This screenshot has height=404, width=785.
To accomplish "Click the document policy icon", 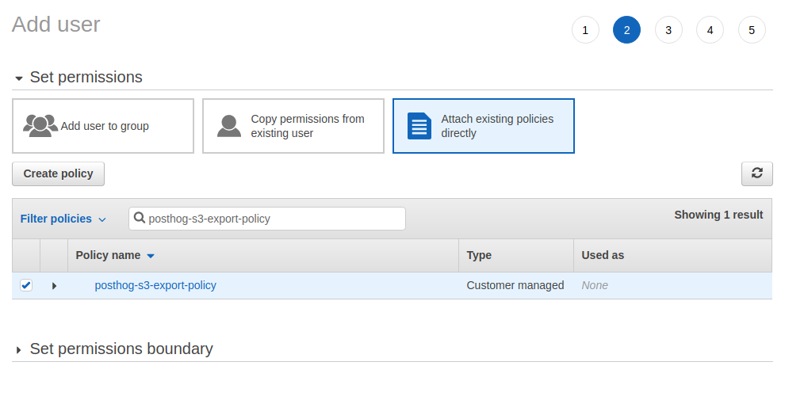I will (x=419, y=126).
